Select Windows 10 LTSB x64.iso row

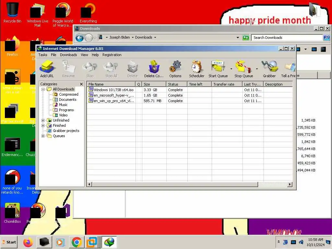tap(189, 90)
